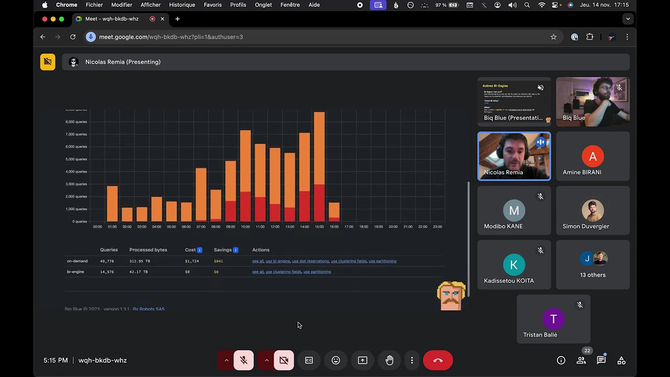Leave the call with the red hang-up button
Viewport: 670px width, 377px height.
[438, 360]
